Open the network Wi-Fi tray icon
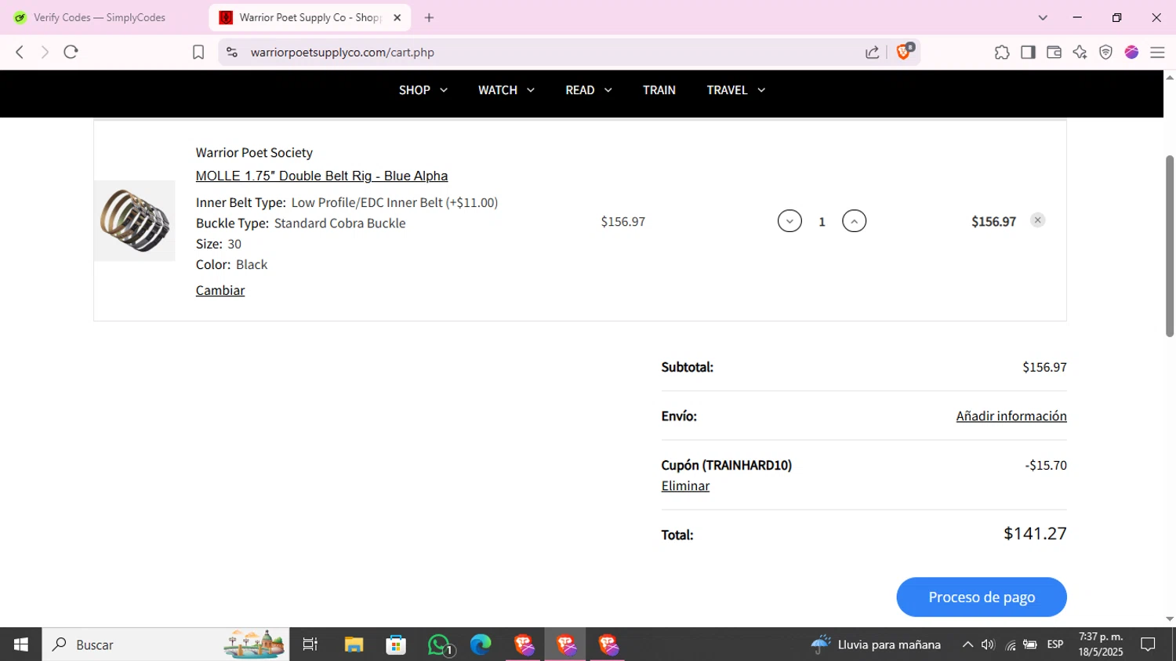 [x=1010, y=645]
